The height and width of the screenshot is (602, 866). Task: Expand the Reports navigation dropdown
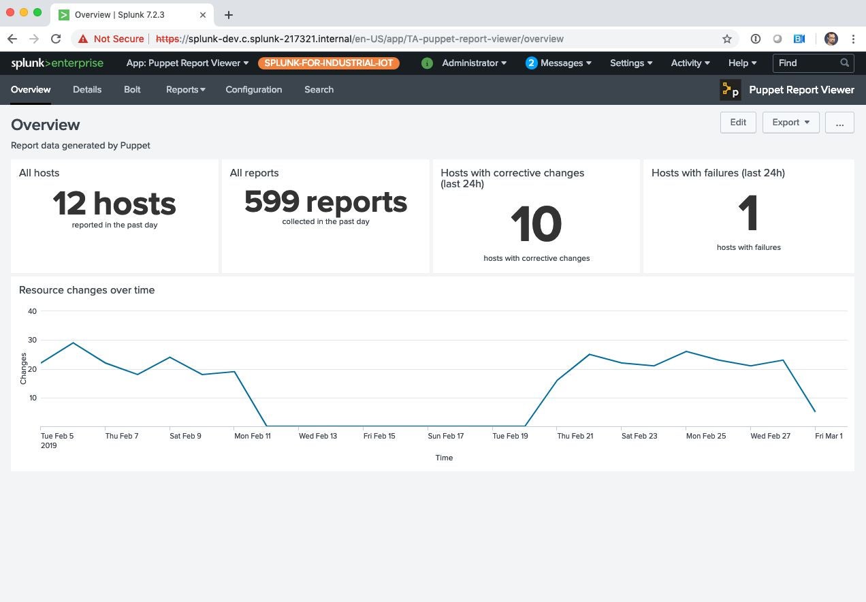(x=186, y=89)
